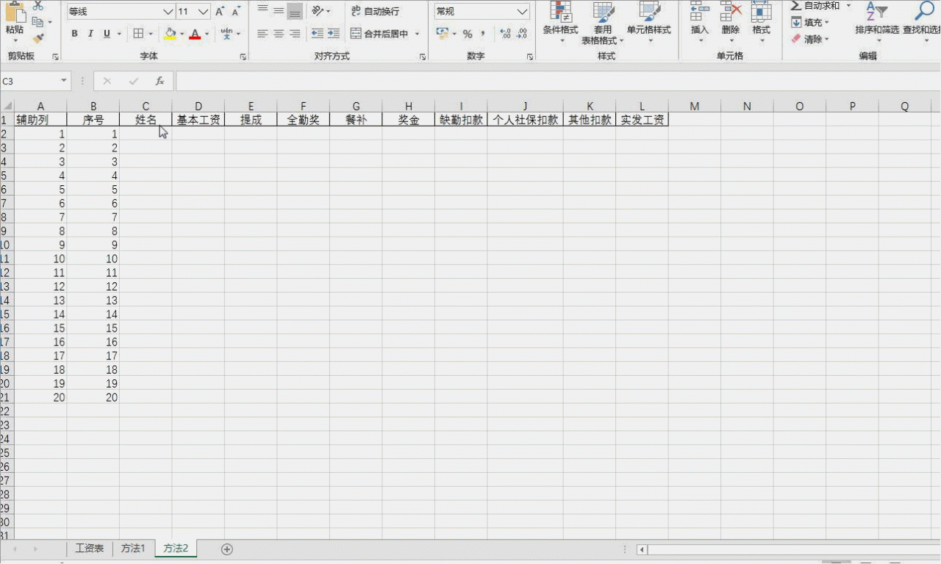Image resolution: width=941 pixels, height=564 pixels.
Task: Click the Cut scissors icon
Action: point(38,6)
